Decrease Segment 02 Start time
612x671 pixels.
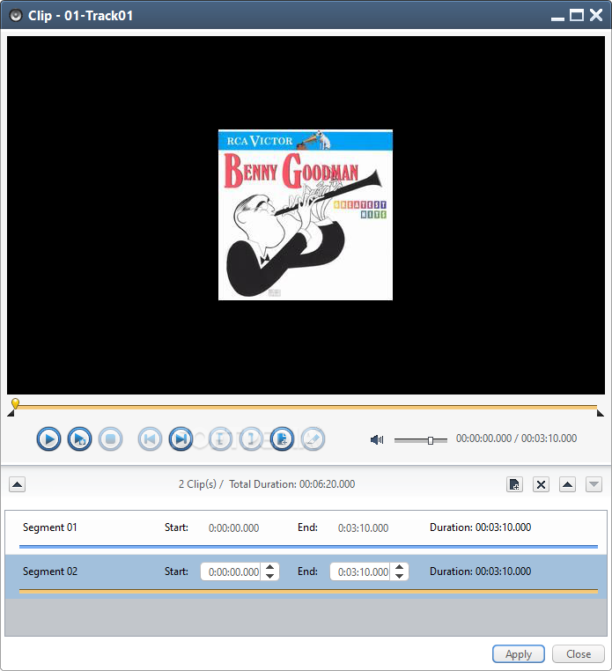point(270,576)
